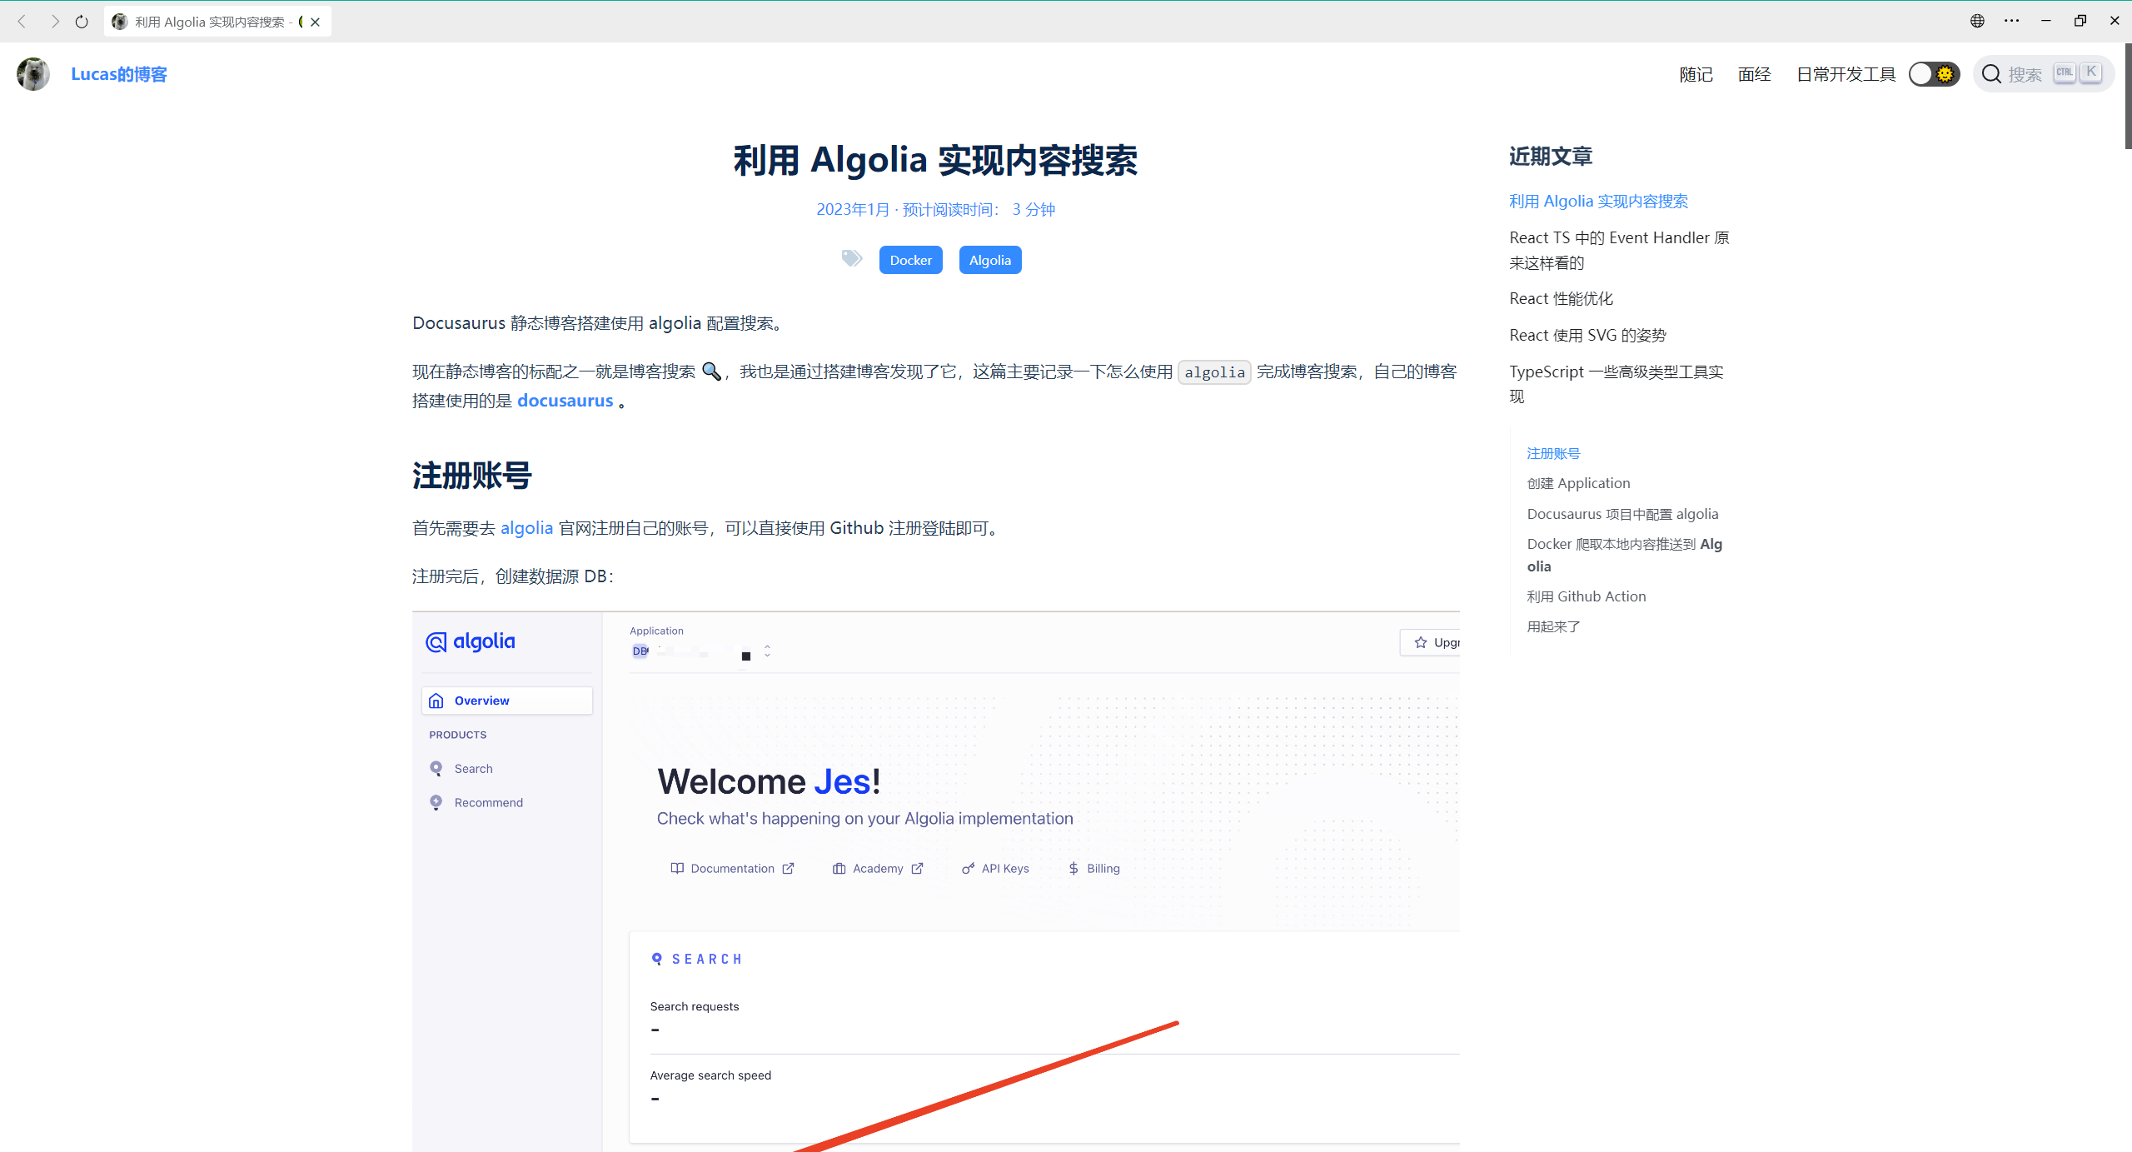2132x1152 pixels.
Task: Open the 日常开发工具 nav item
Action: (x=1846, y=74)
